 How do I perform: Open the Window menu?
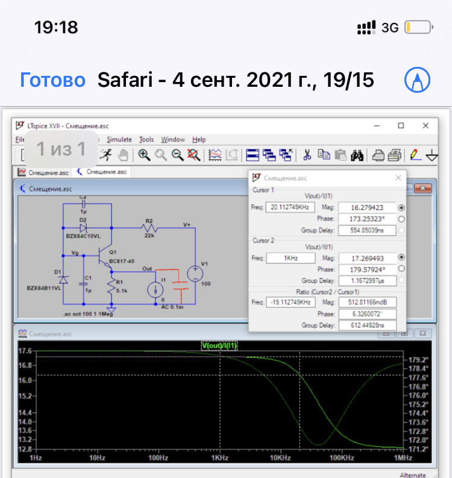173,139
